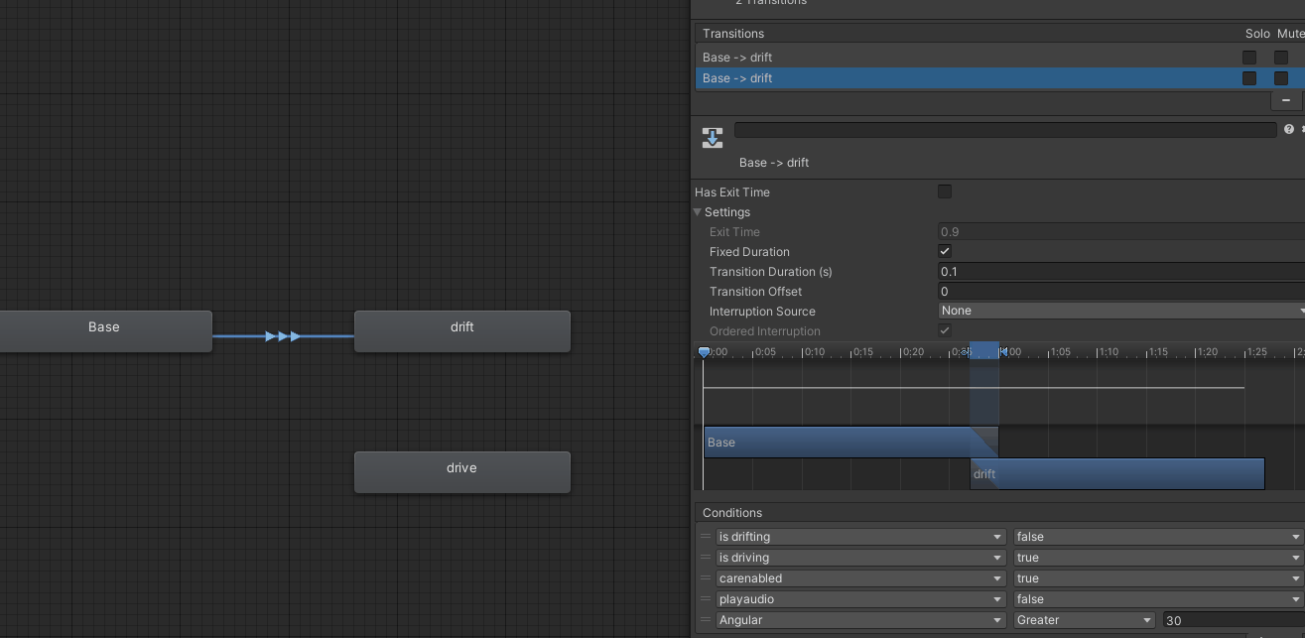This screenshot has width=1305, height=638.
Task: Click the playhead marker on the transition timeline
Action: coord(705,351)
